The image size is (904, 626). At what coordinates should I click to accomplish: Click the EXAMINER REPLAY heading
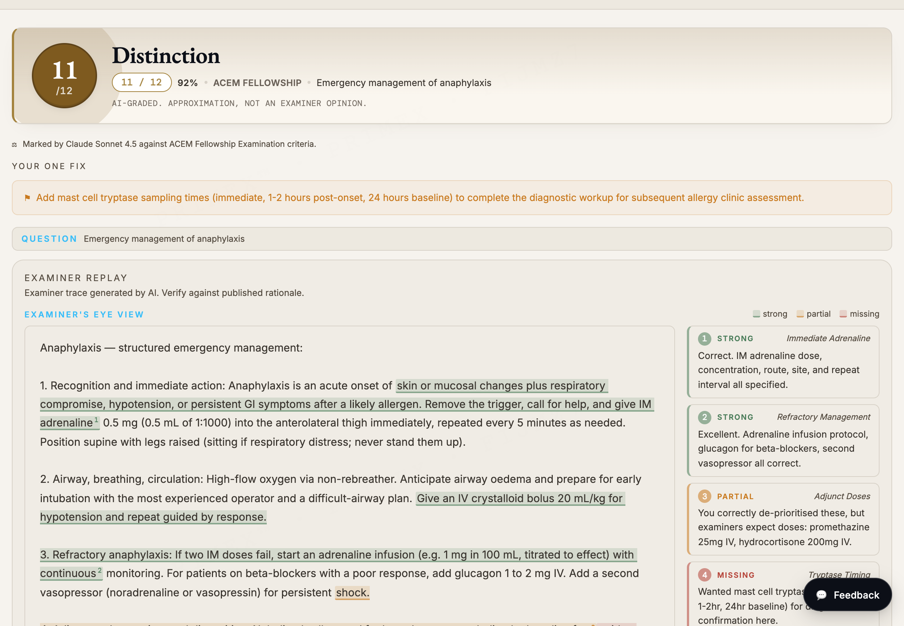click(76, 278)
